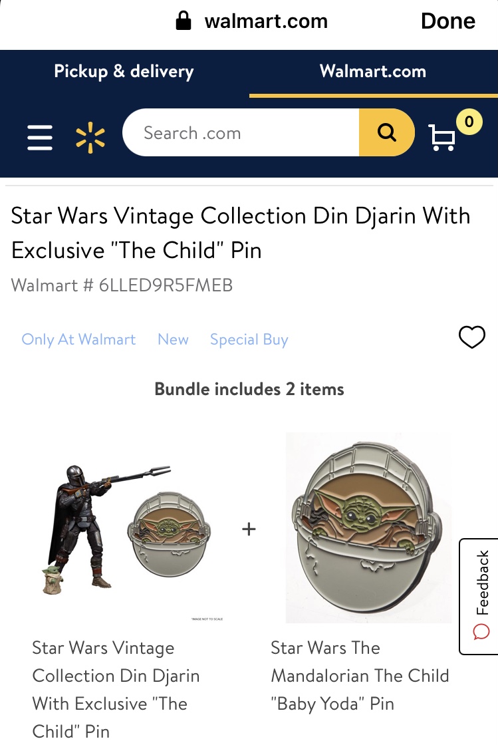Focus the Search .com input field

[x=241, y=132]
